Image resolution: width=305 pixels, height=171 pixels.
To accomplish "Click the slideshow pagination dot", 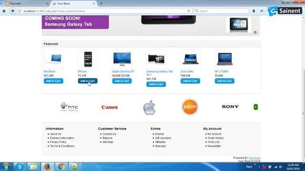I will coord(255,32).
